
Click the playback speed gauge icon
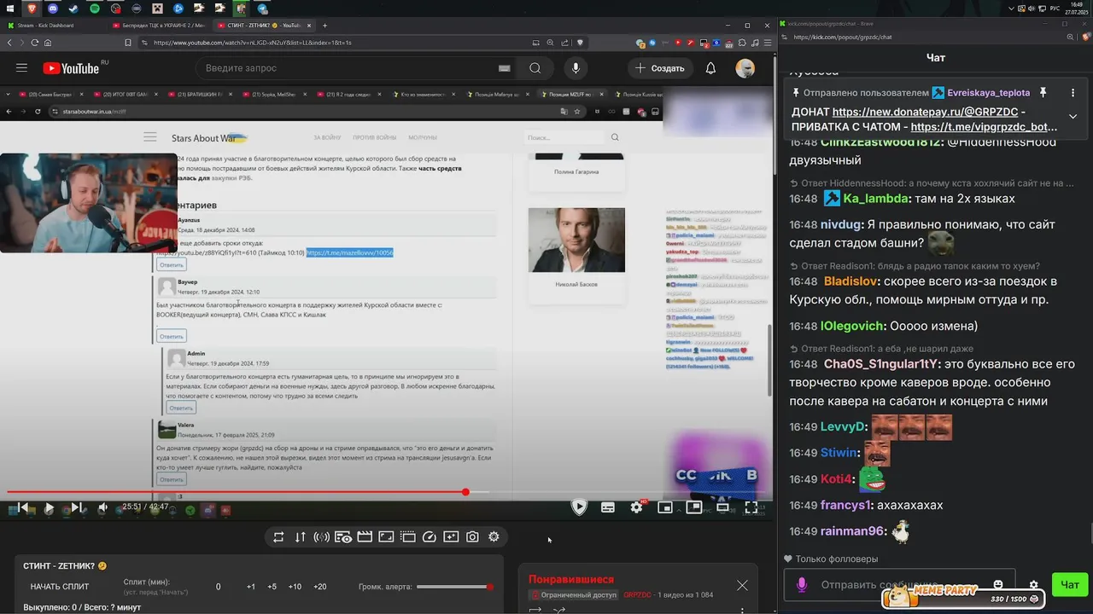(x=430, y=537)
